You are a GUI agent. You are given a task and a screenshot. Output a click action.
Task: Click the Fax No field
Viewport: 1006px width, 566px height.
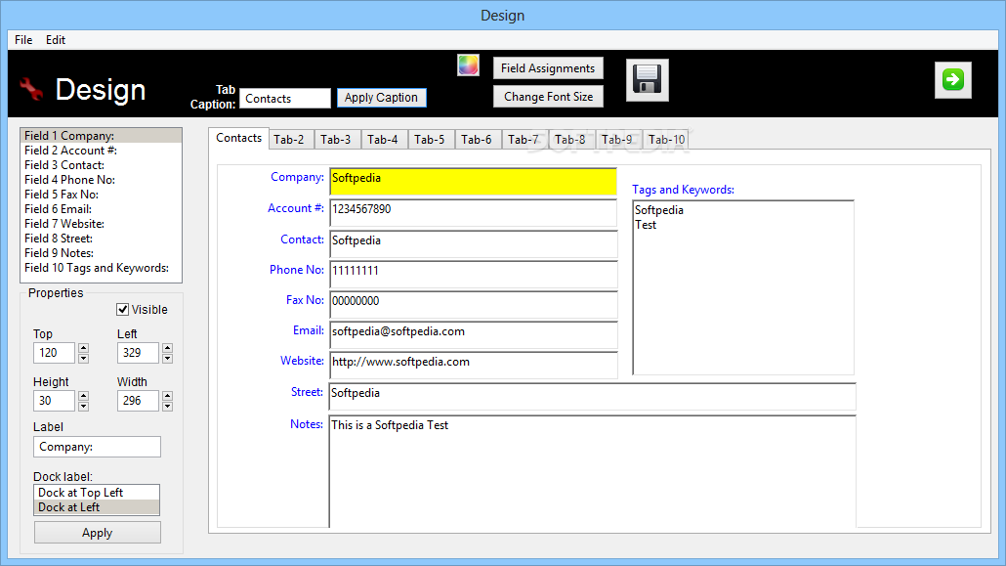(x=474, y=305)
